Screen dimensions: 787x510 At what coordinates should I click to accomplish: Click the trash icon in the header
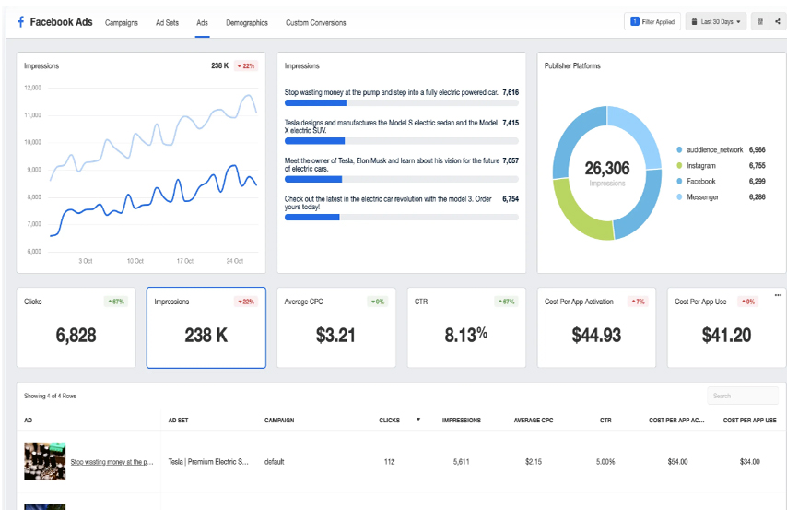(760, 21)
